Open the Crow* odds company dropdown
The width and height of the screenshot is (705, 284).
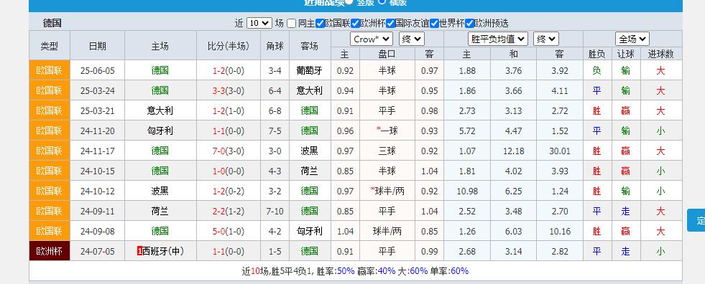click(x=372, y=39)
